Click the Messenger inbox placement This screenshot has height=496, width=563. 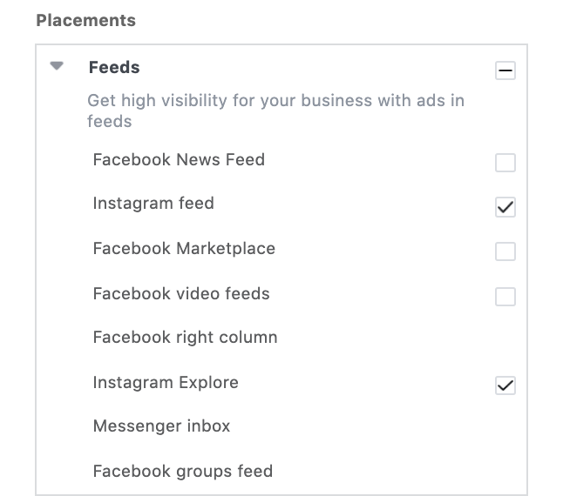161,426
